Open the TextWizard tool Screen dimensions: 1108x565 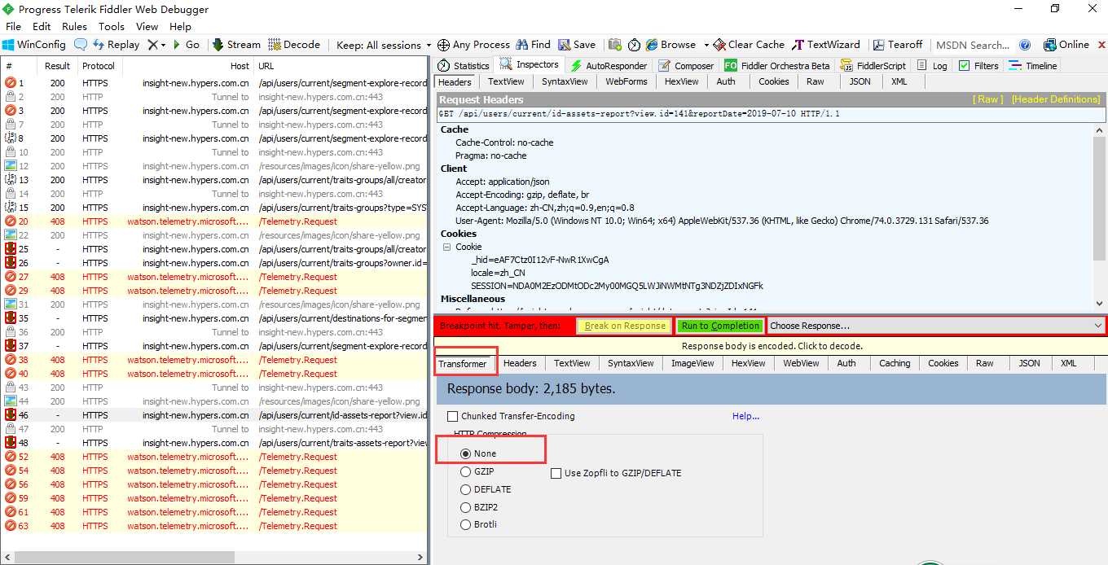click(x=826, y=45)
